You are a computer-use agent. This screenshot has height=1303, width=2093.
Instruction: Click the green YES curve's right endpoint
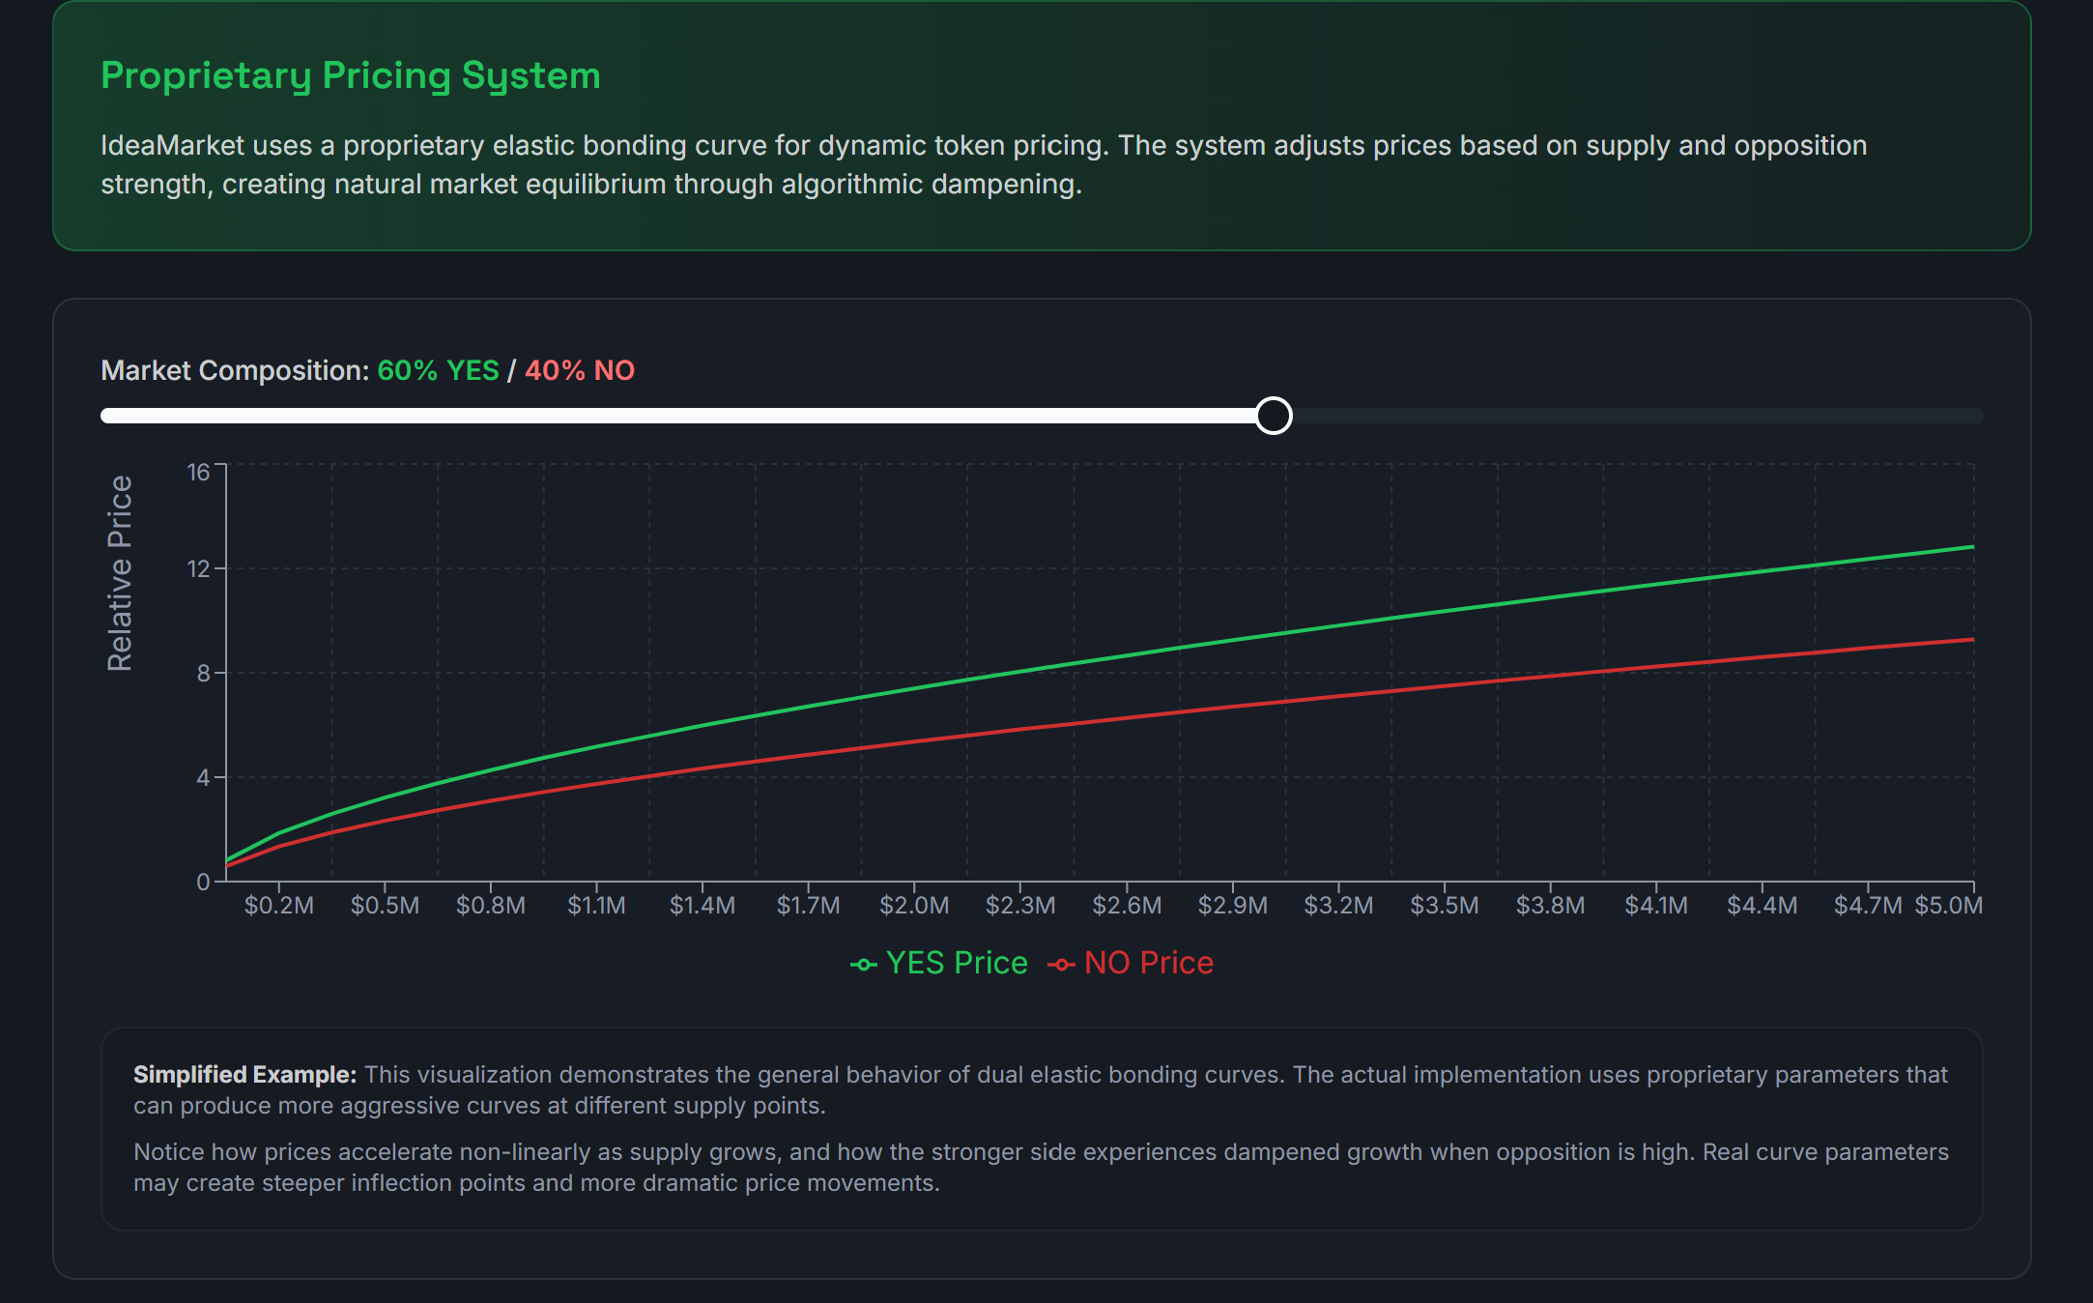(x=1971, y=547)
